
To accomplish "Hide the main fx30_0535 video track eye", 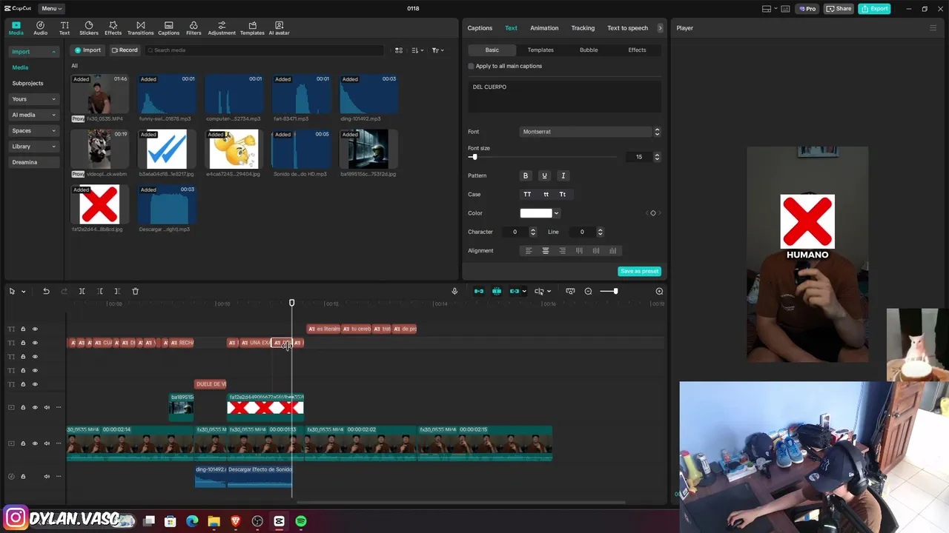I will coord(35,443).
